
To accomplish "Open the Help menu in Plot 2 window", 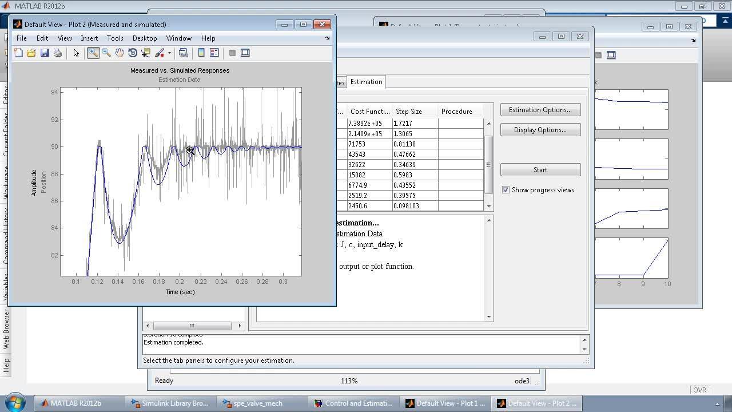I will [208, 38].
